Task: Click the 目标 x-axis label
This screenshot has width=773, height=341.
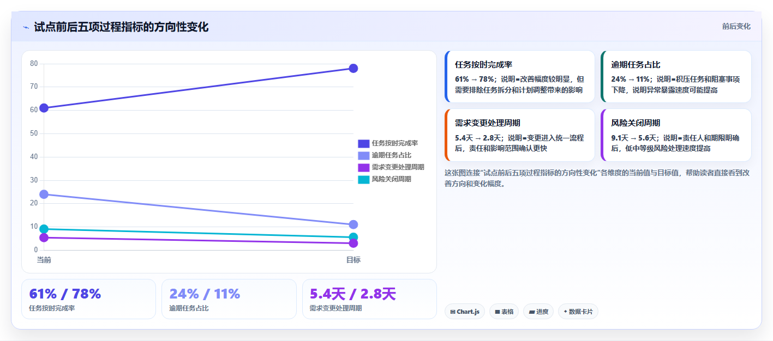Action: [353, 260]
